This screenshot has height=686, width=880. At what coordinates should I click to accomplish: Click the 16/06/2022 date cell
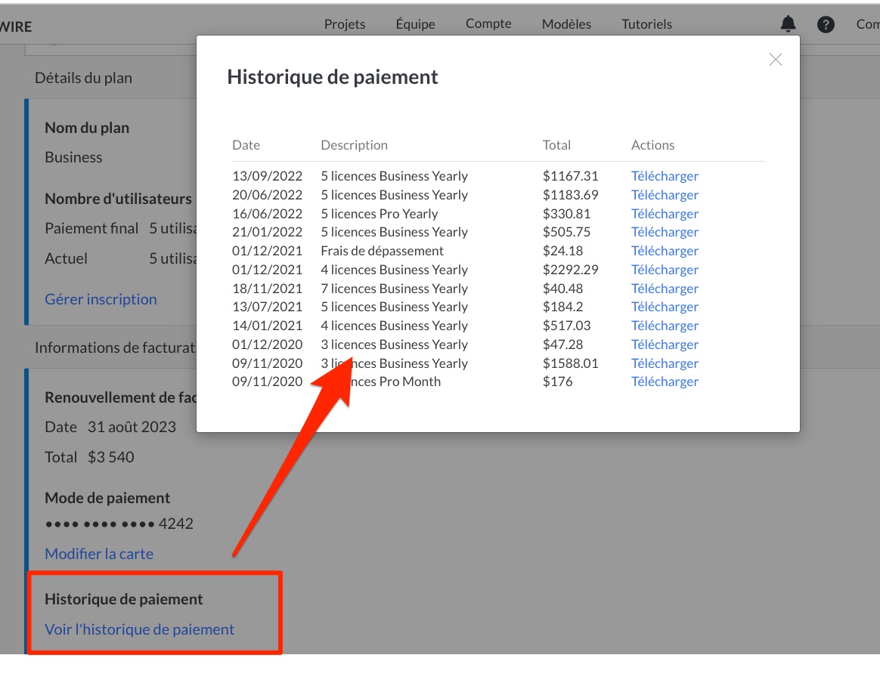click(267, 214)
